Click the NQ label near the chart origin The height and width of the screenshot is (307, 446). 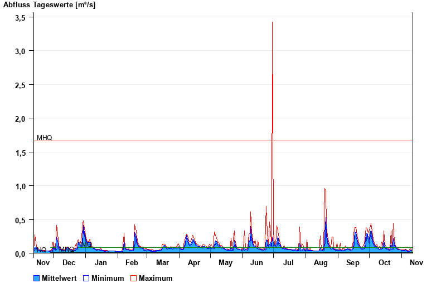(41, 250)
